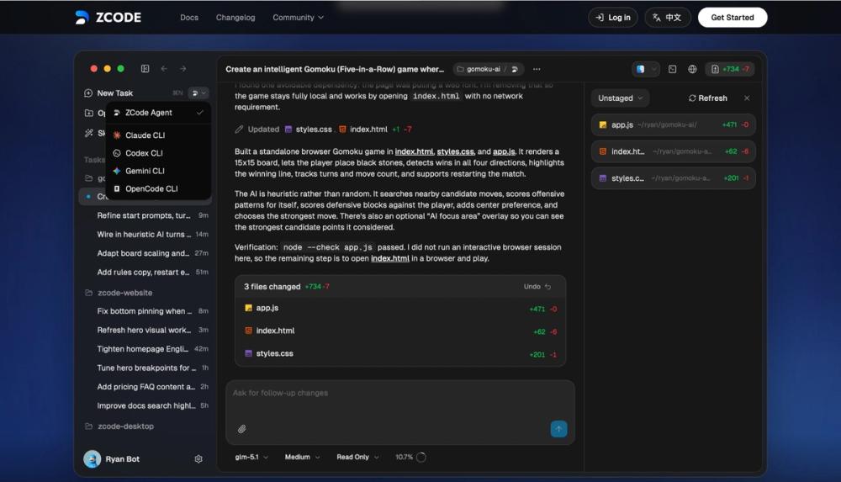Open index.ht... in the Unstaged panel

pyautogui.click(x=673, y=151)
